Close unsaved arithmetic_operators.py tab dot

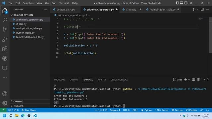point(117,10)
